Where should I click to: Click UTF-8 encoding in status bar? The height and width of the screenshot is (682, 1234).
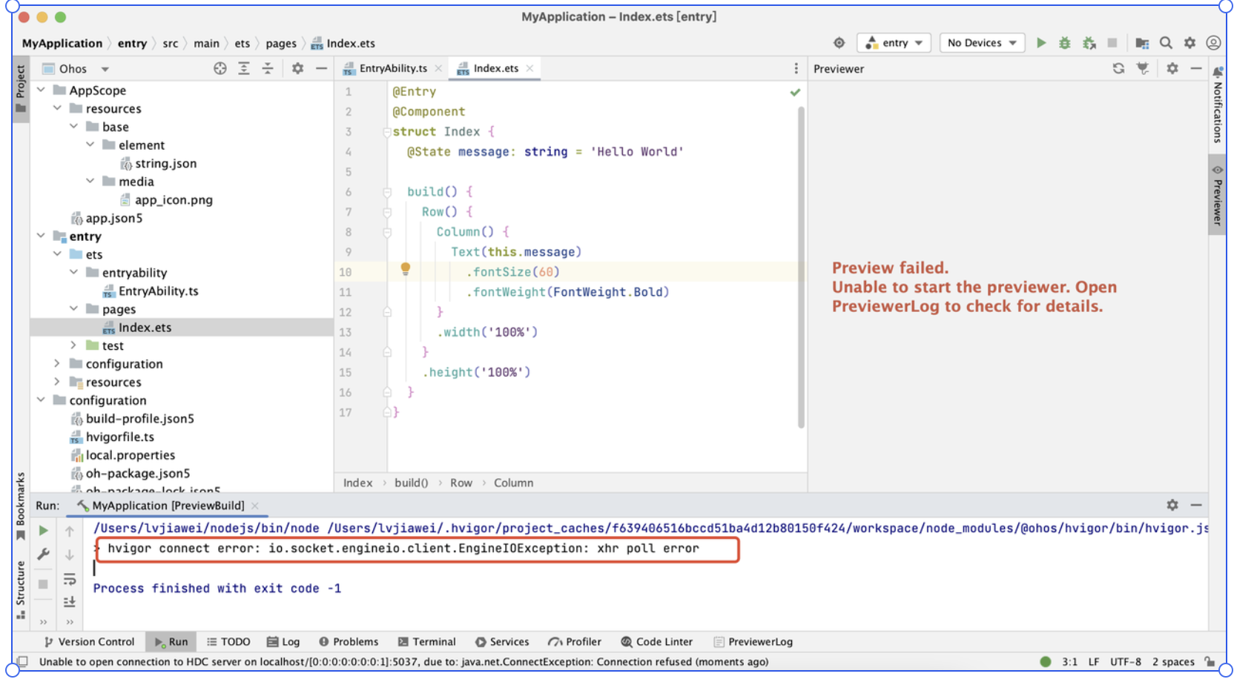[1125, 662]
